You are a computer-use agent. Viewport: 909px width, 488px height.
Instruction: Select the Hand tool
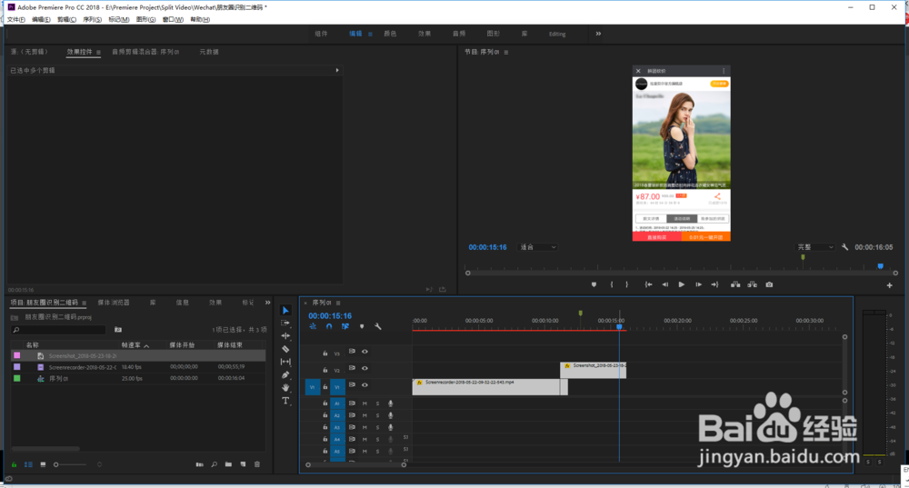285,388
